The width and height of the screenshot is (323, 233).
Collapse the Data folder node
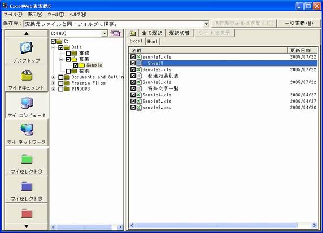click(x=53, y=47)
